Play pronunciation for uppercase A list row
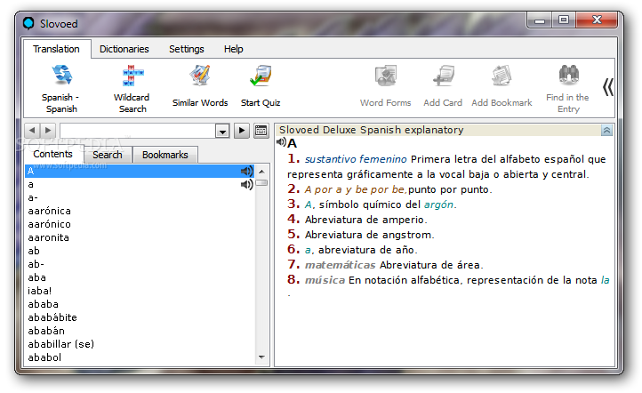Screen dimensions: 642x393 (247, 171)
